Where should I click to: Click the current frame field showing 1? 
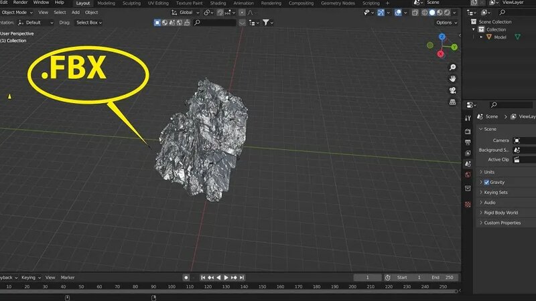[x=367, y=278]
